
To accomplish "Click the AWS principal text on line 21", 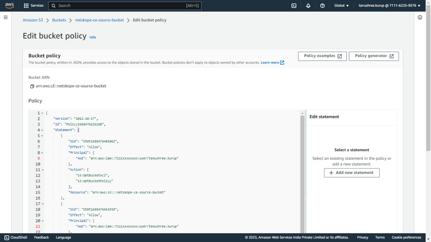I will coord(127,226).
